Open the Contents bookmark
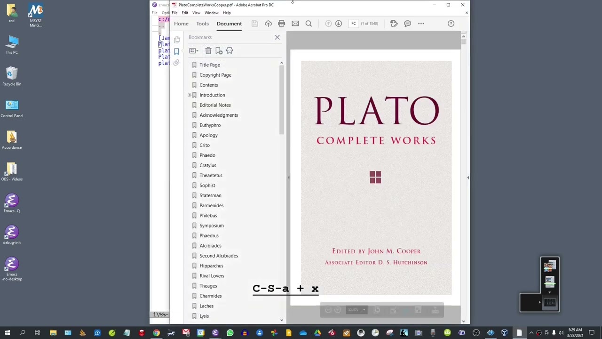The image size is (602, 339). 209,85
